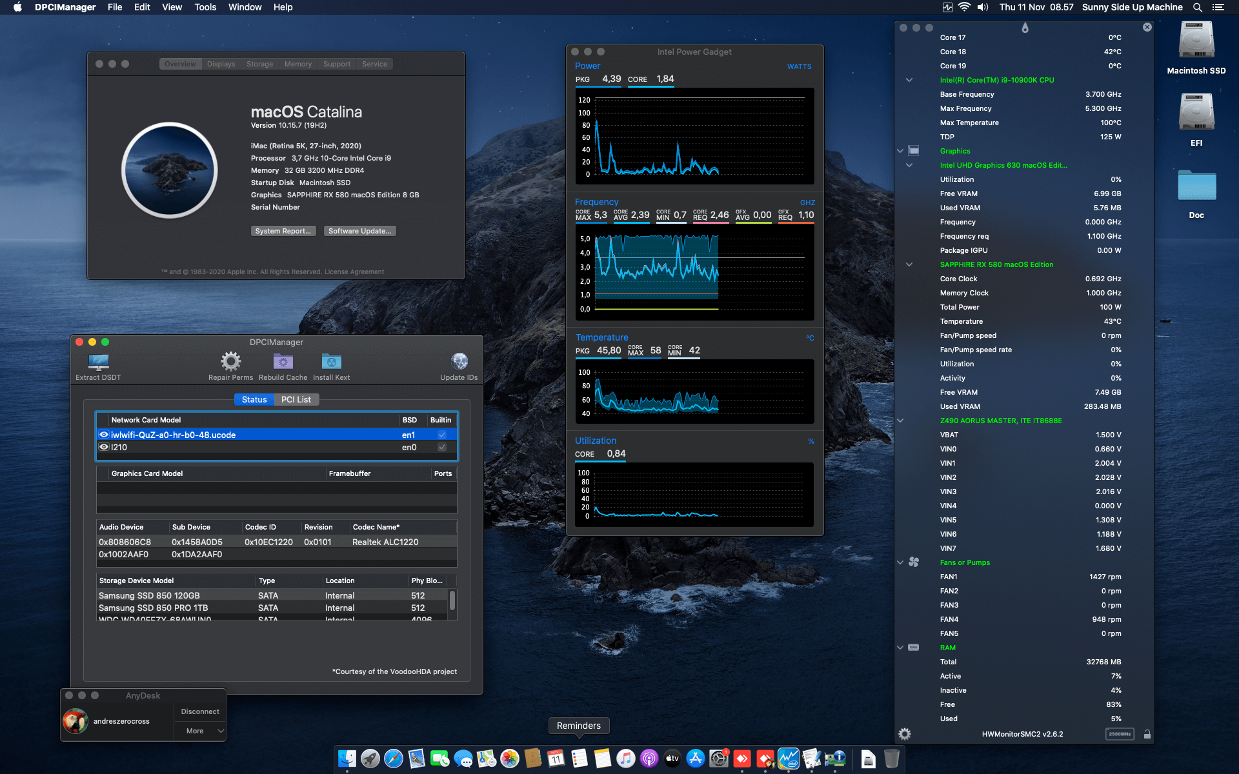Screen dimensions: 1239x774
Task: Collapse the RAM section chevron
Action: point(900,648)
